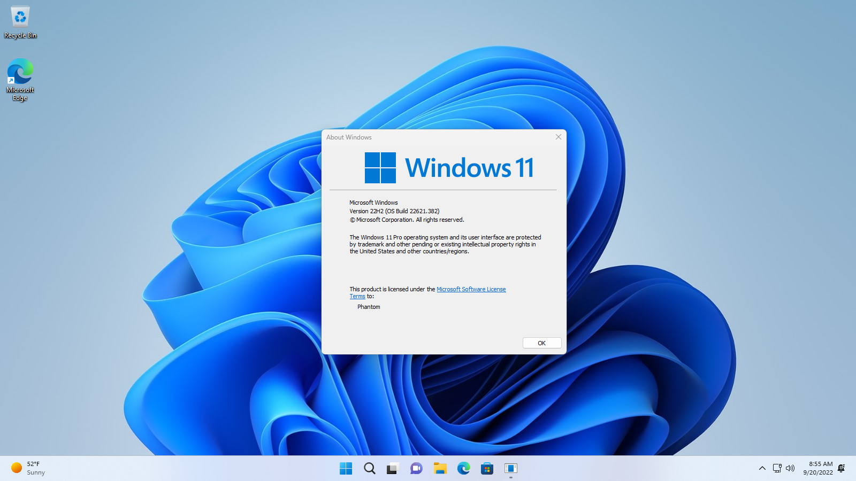Viewport: 856px width, 481px height.
Task: Expand hidden system tray icons
Action: [762, 468]
